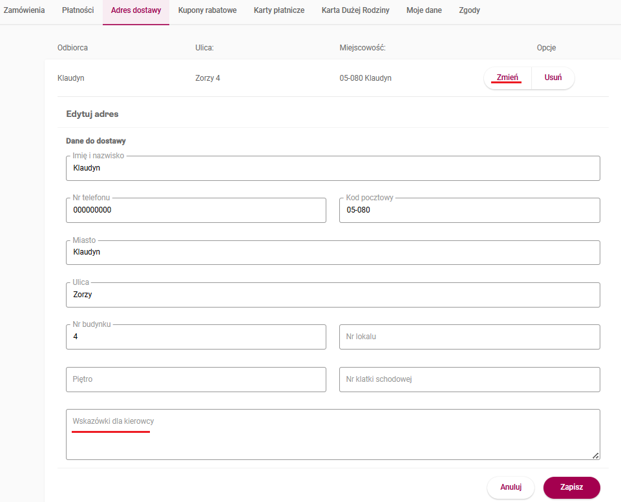The image size is (621, 502).
Task: Open the Kupony rabatowe tab
Action: pos(207,11)
